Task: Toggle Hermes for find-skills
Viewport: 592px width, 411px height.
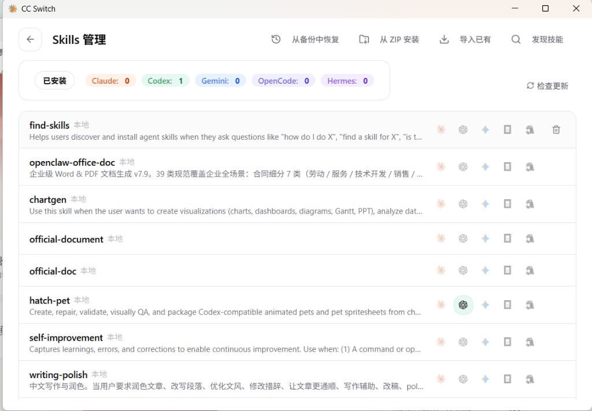Action: pyautogui.click(x=530, y=130)
